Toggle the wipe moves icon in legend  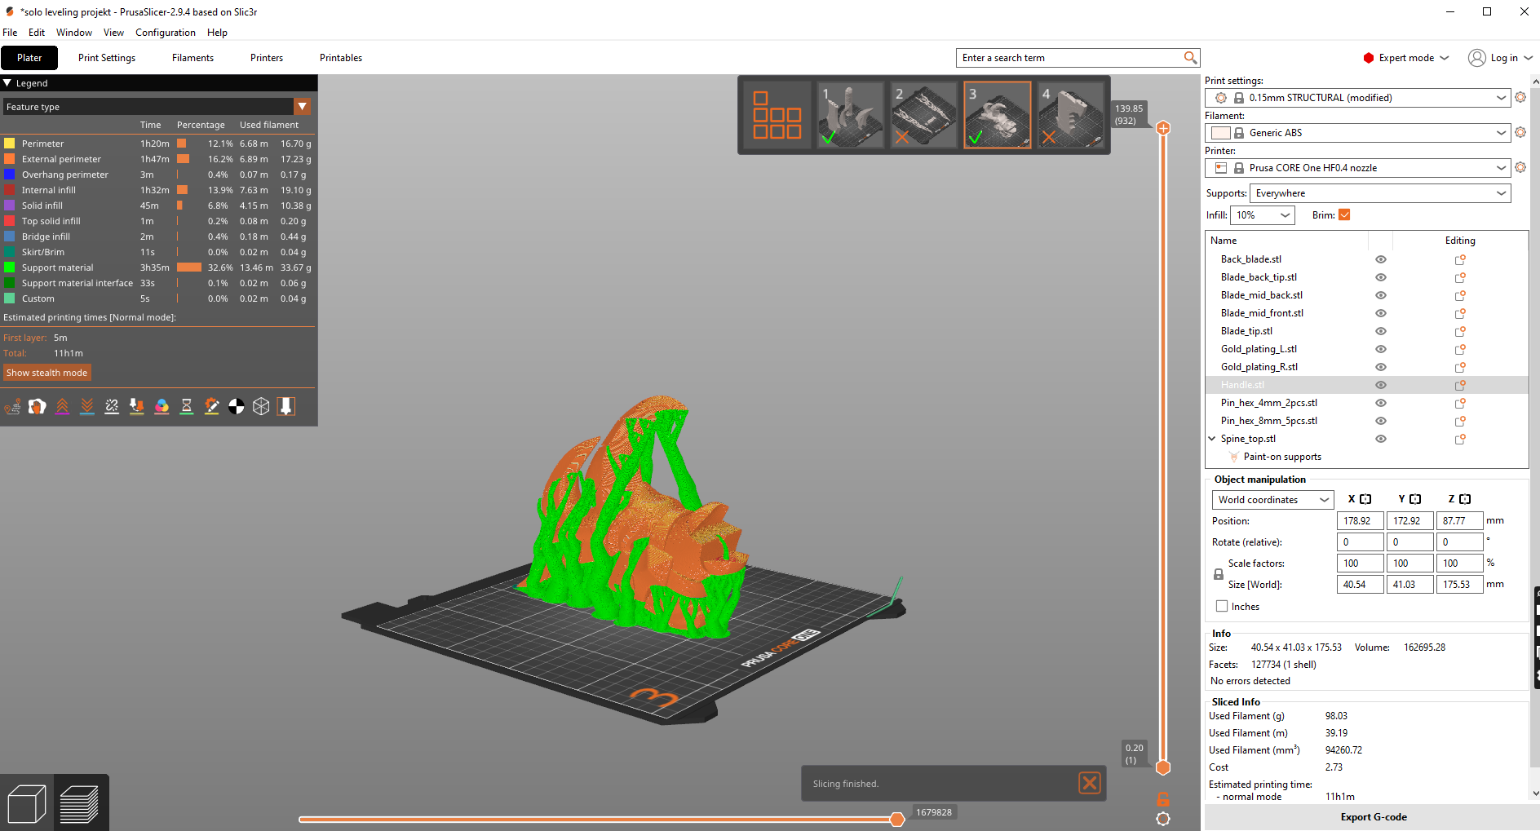tap(38, 406)
